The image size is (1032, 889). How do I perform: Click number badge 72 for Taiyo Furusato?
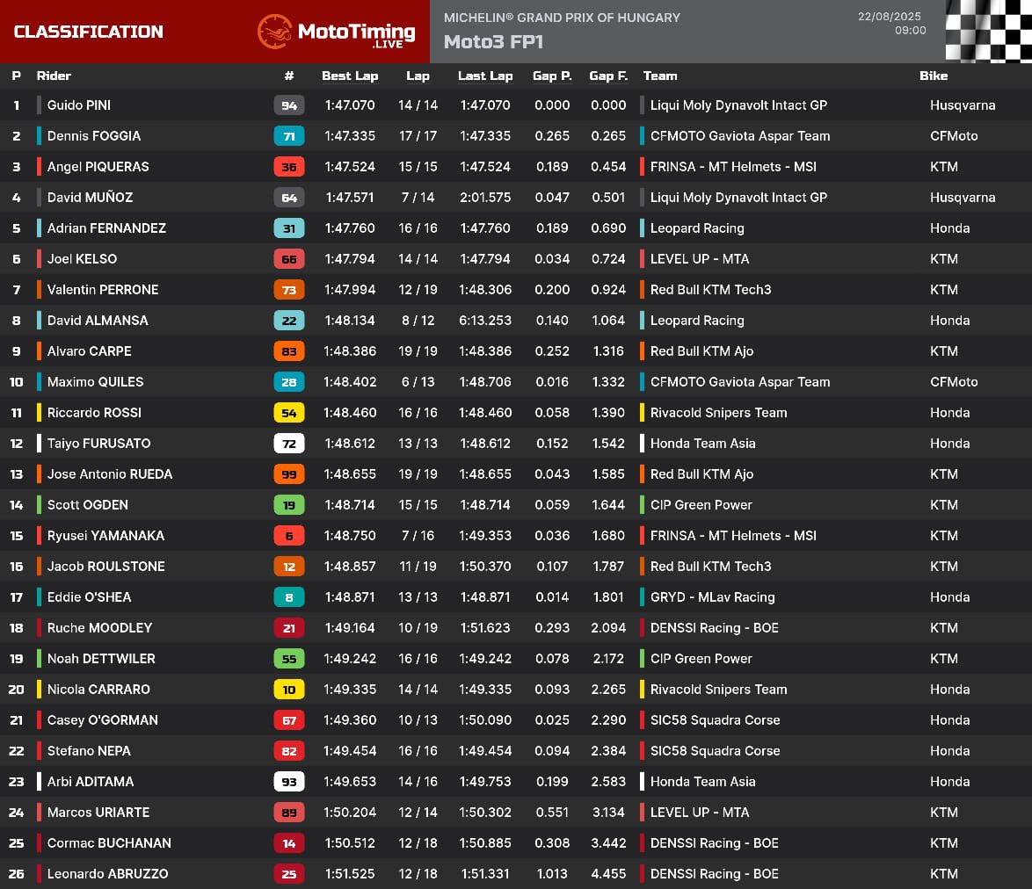pyautogui.click(x=289, y=444)
